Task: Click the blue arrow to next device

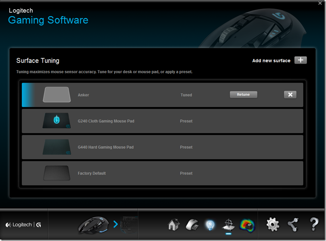Action: click(x=116, y=224)
